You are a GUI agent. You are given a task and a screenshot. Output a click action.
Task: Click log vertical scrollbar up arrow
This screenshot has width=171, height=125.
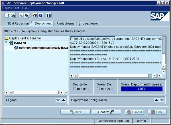coord(164,67)
